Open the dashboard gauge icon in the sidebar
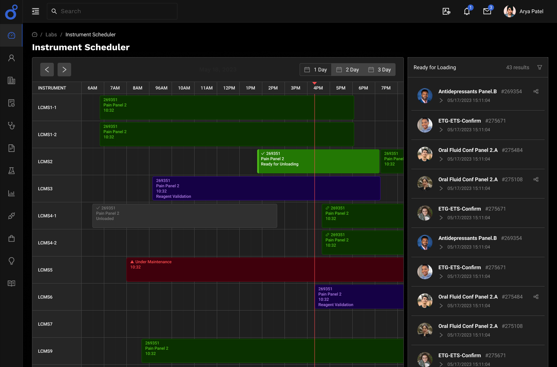This screenshot has width=557, height=367. 11,35
